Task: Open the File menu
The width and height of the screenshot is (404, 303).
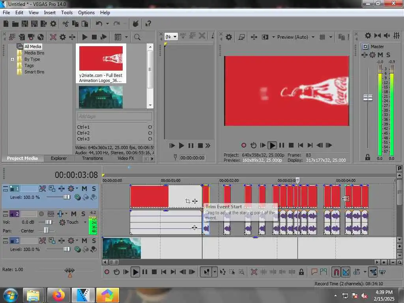Action: tap(6, 13)
